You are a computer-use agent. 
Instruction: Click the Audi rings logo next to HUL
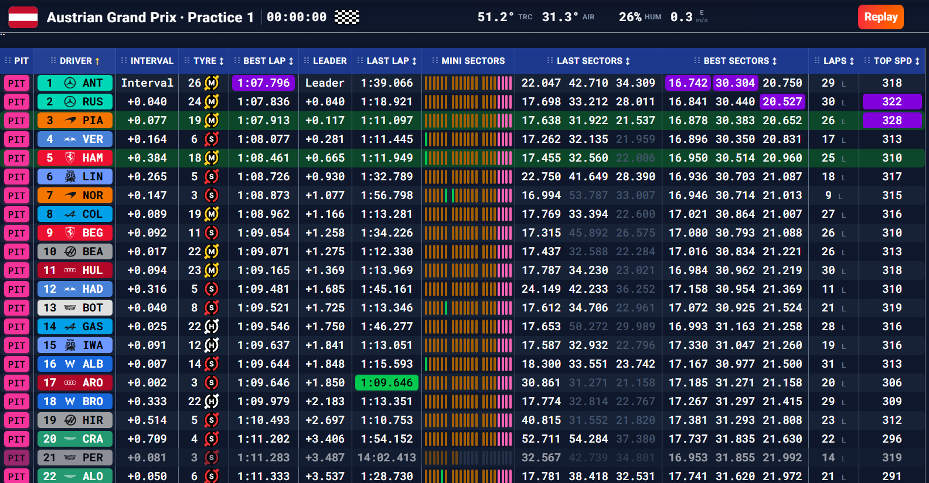(x=70, y=270)
